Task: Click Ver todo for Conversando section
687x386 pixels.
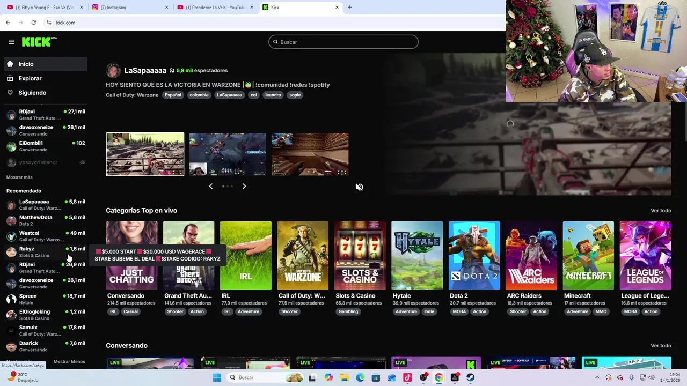Action: [661, 346]
